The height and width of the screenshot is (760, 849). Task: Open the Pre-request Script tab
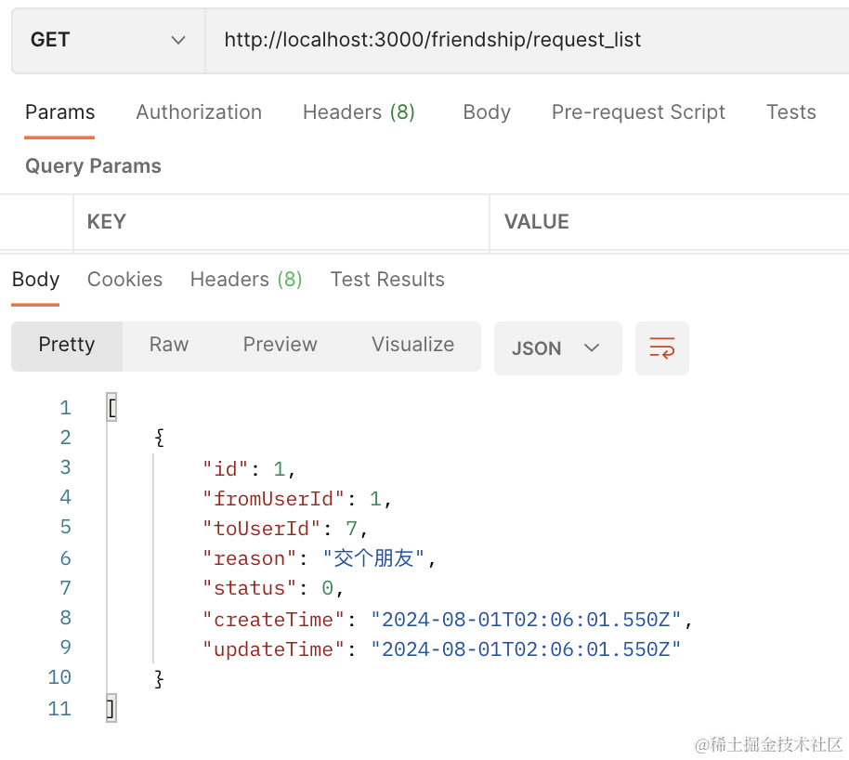point(638,112)
